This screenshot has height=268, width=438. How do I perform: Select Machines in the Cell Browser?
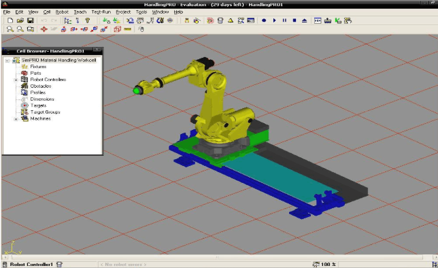click(41, 118)
